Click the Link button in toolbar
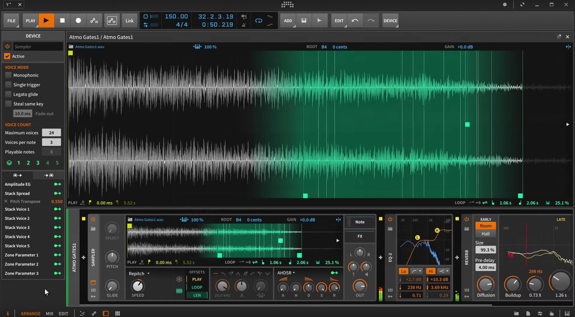This screenshot has width=575, height=317. click(130, 21)
